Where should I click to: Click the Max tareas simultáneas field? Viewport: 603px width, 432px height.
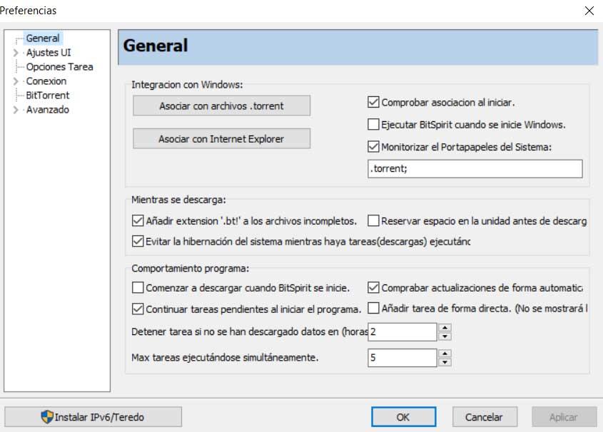click(402, 358)
